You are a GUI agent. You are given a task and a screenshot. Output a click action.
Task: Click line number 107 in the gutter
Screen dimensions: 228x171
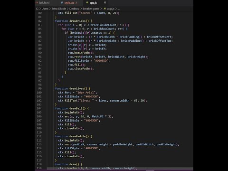pos(39,121)
